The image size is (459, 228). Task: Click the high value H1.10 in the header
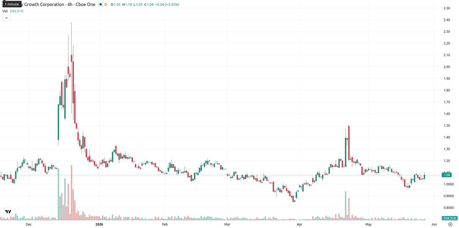pos(127,5)
